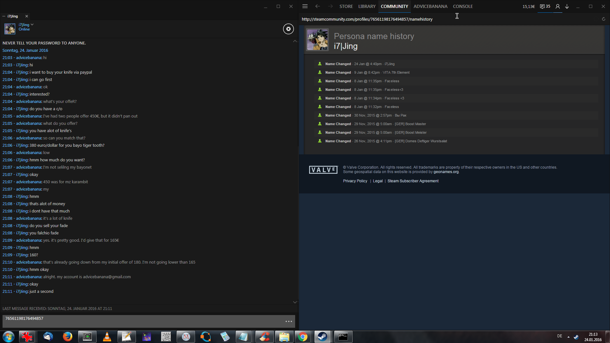Open Steam hamburger menu icon
Screen dimensions: 610x343
coord(305,6)
